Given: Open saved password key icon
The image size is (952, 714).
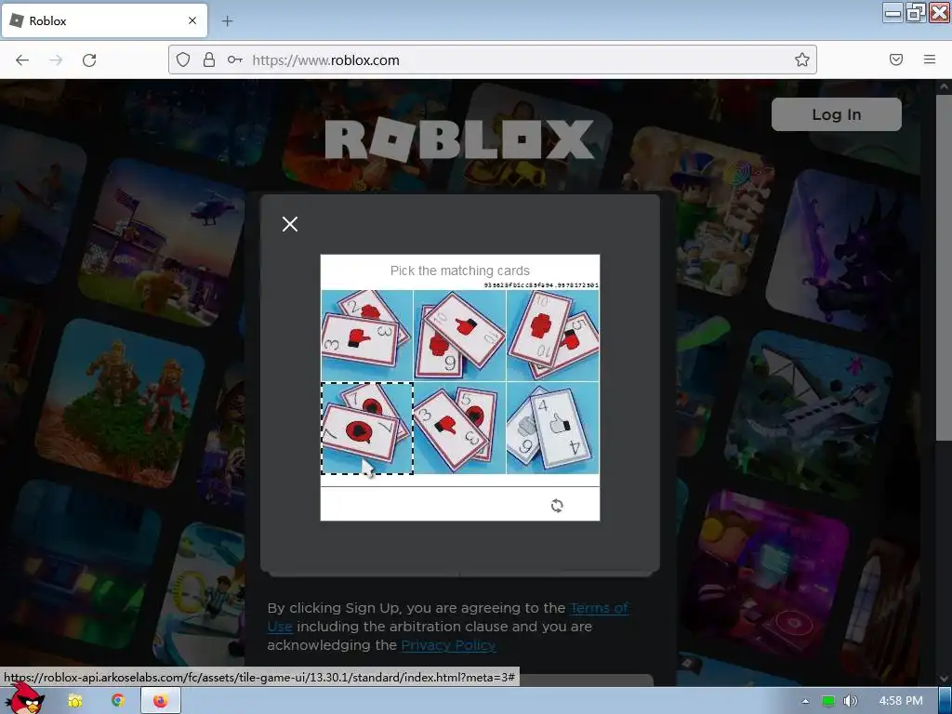Looking at the screenshot, I should 235,59.
